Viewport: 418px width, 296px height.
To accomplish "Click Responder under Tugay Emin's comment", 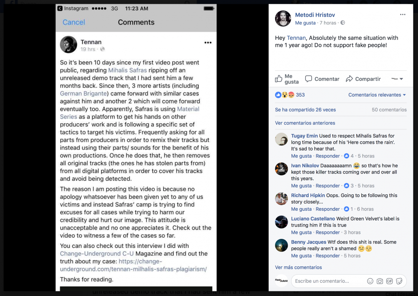I will [x=328, y=156].
